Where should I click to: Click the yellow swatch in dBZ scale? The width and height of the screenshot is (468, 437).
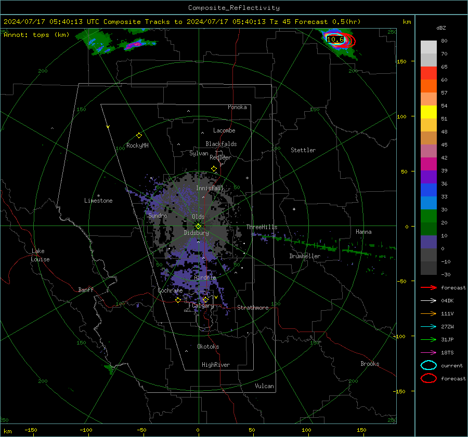click(428, 112)
